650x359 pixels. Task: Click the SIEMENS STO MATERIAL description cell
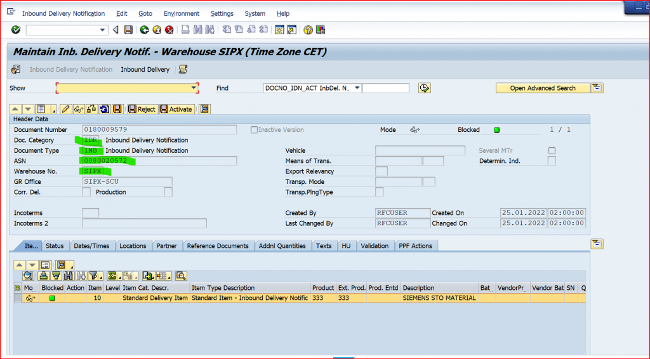439,297
